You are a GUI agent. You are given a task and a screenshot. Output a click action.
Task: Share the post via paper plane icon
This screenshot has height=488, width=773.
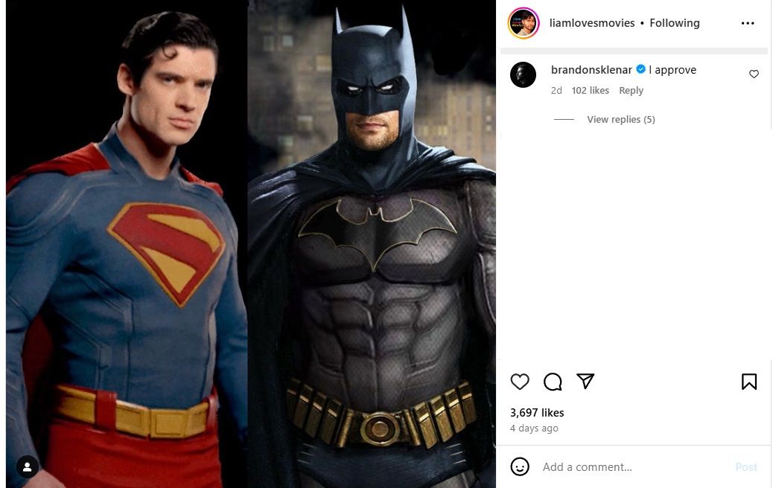click(x=586, y=381)
